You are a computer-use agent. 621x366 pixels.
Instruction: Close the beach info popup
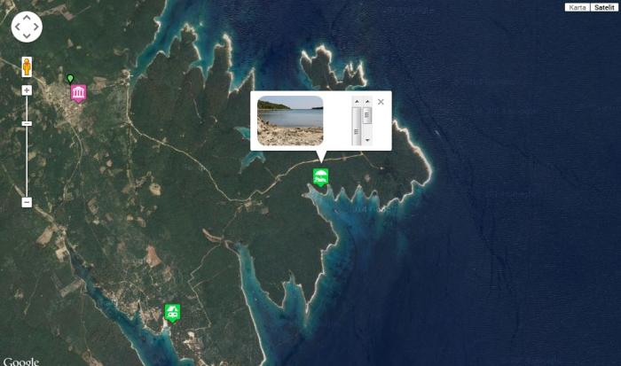coord(381,102)
